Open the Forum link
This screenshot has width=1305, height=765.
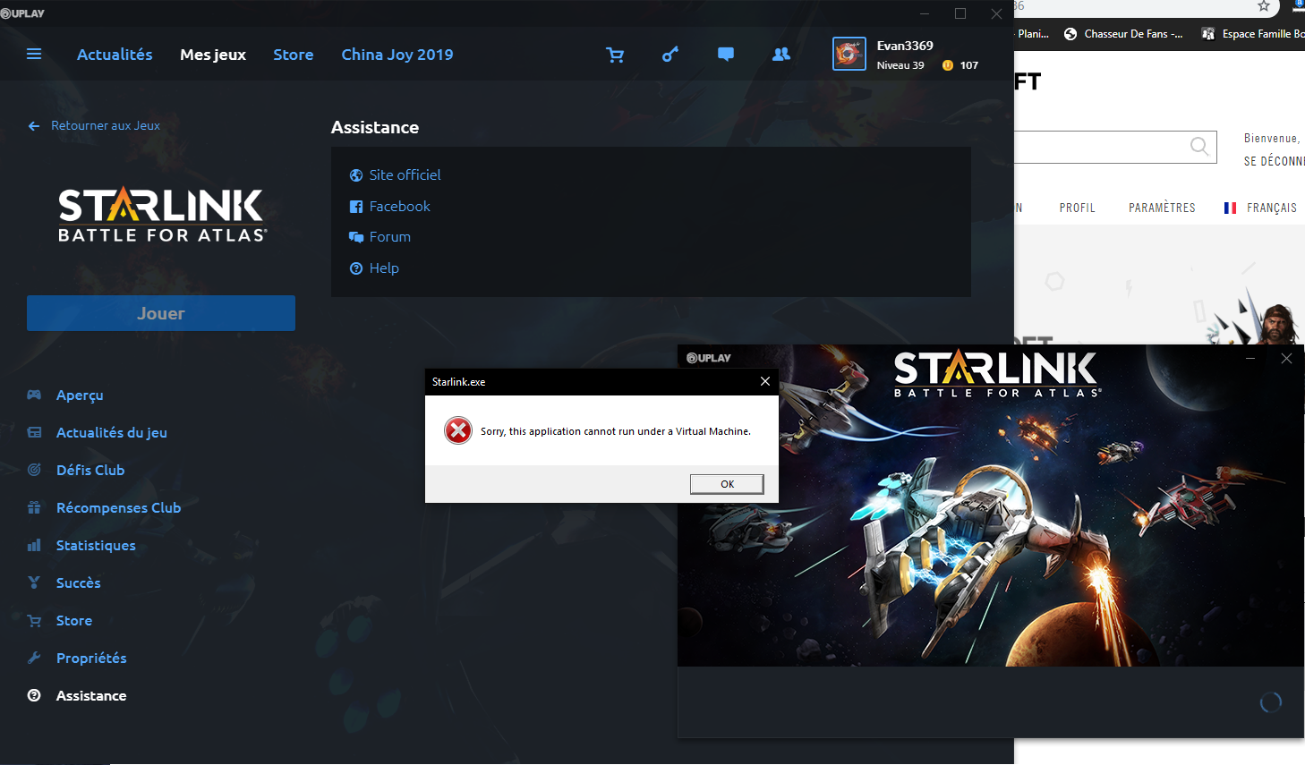(390, 237)
